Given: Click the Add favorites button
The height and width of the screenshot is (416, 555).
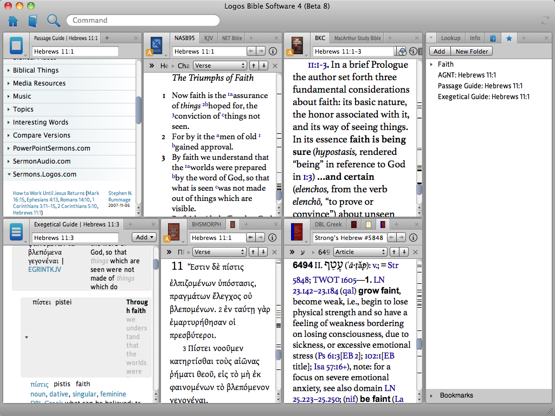Looking at the screenshot, I should (x=439, y=51).
